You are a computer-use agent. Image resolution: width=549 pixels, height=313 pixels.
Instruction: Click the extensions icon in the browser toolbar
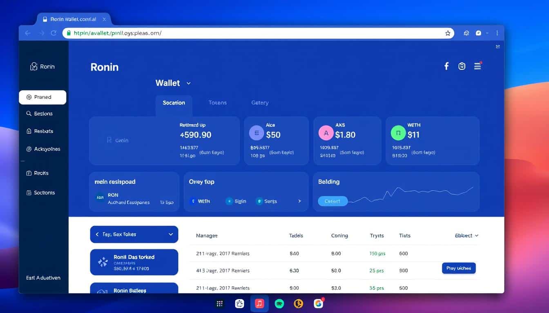[x=466, y=33]
